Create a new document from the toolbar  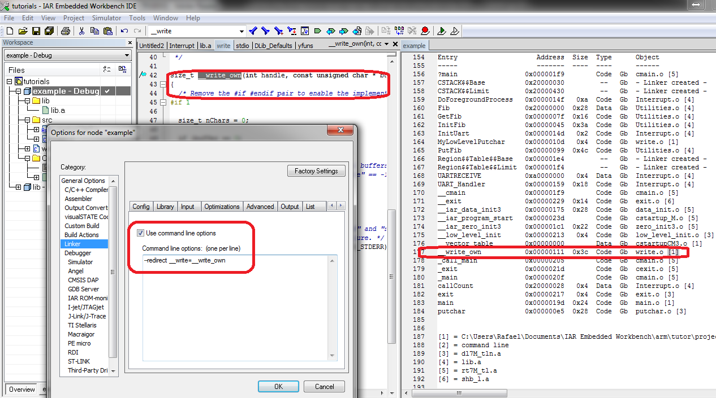[x=10, y=31]
